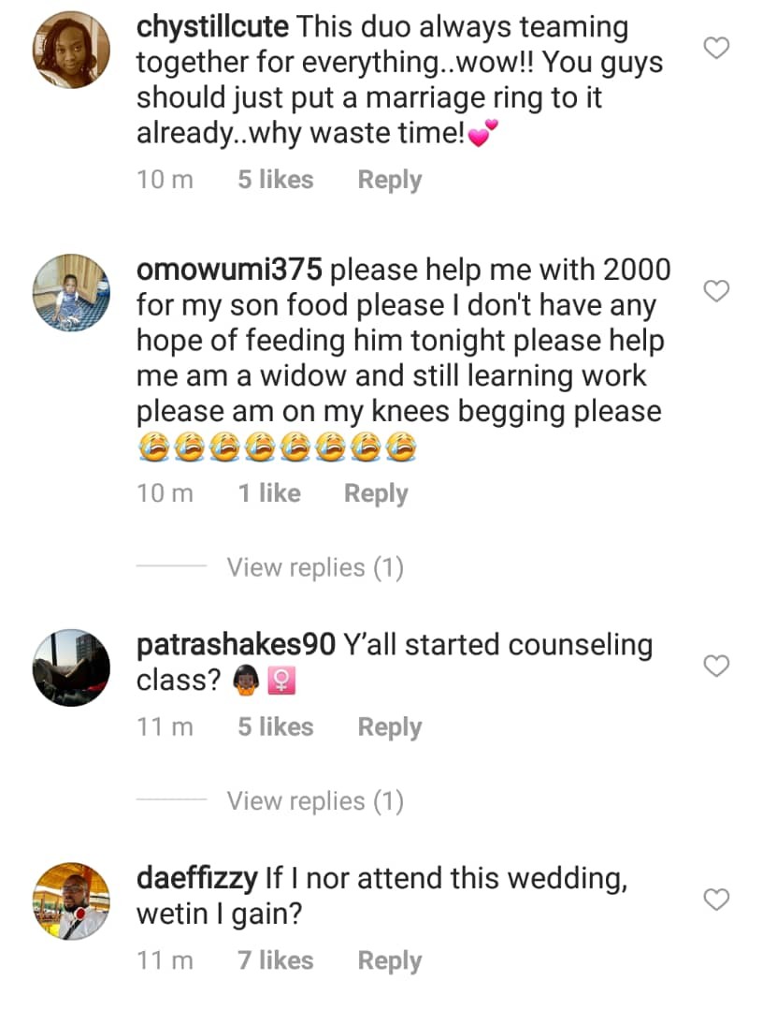Expand replies under omowumi375's comment

click(x=314, y=567)
